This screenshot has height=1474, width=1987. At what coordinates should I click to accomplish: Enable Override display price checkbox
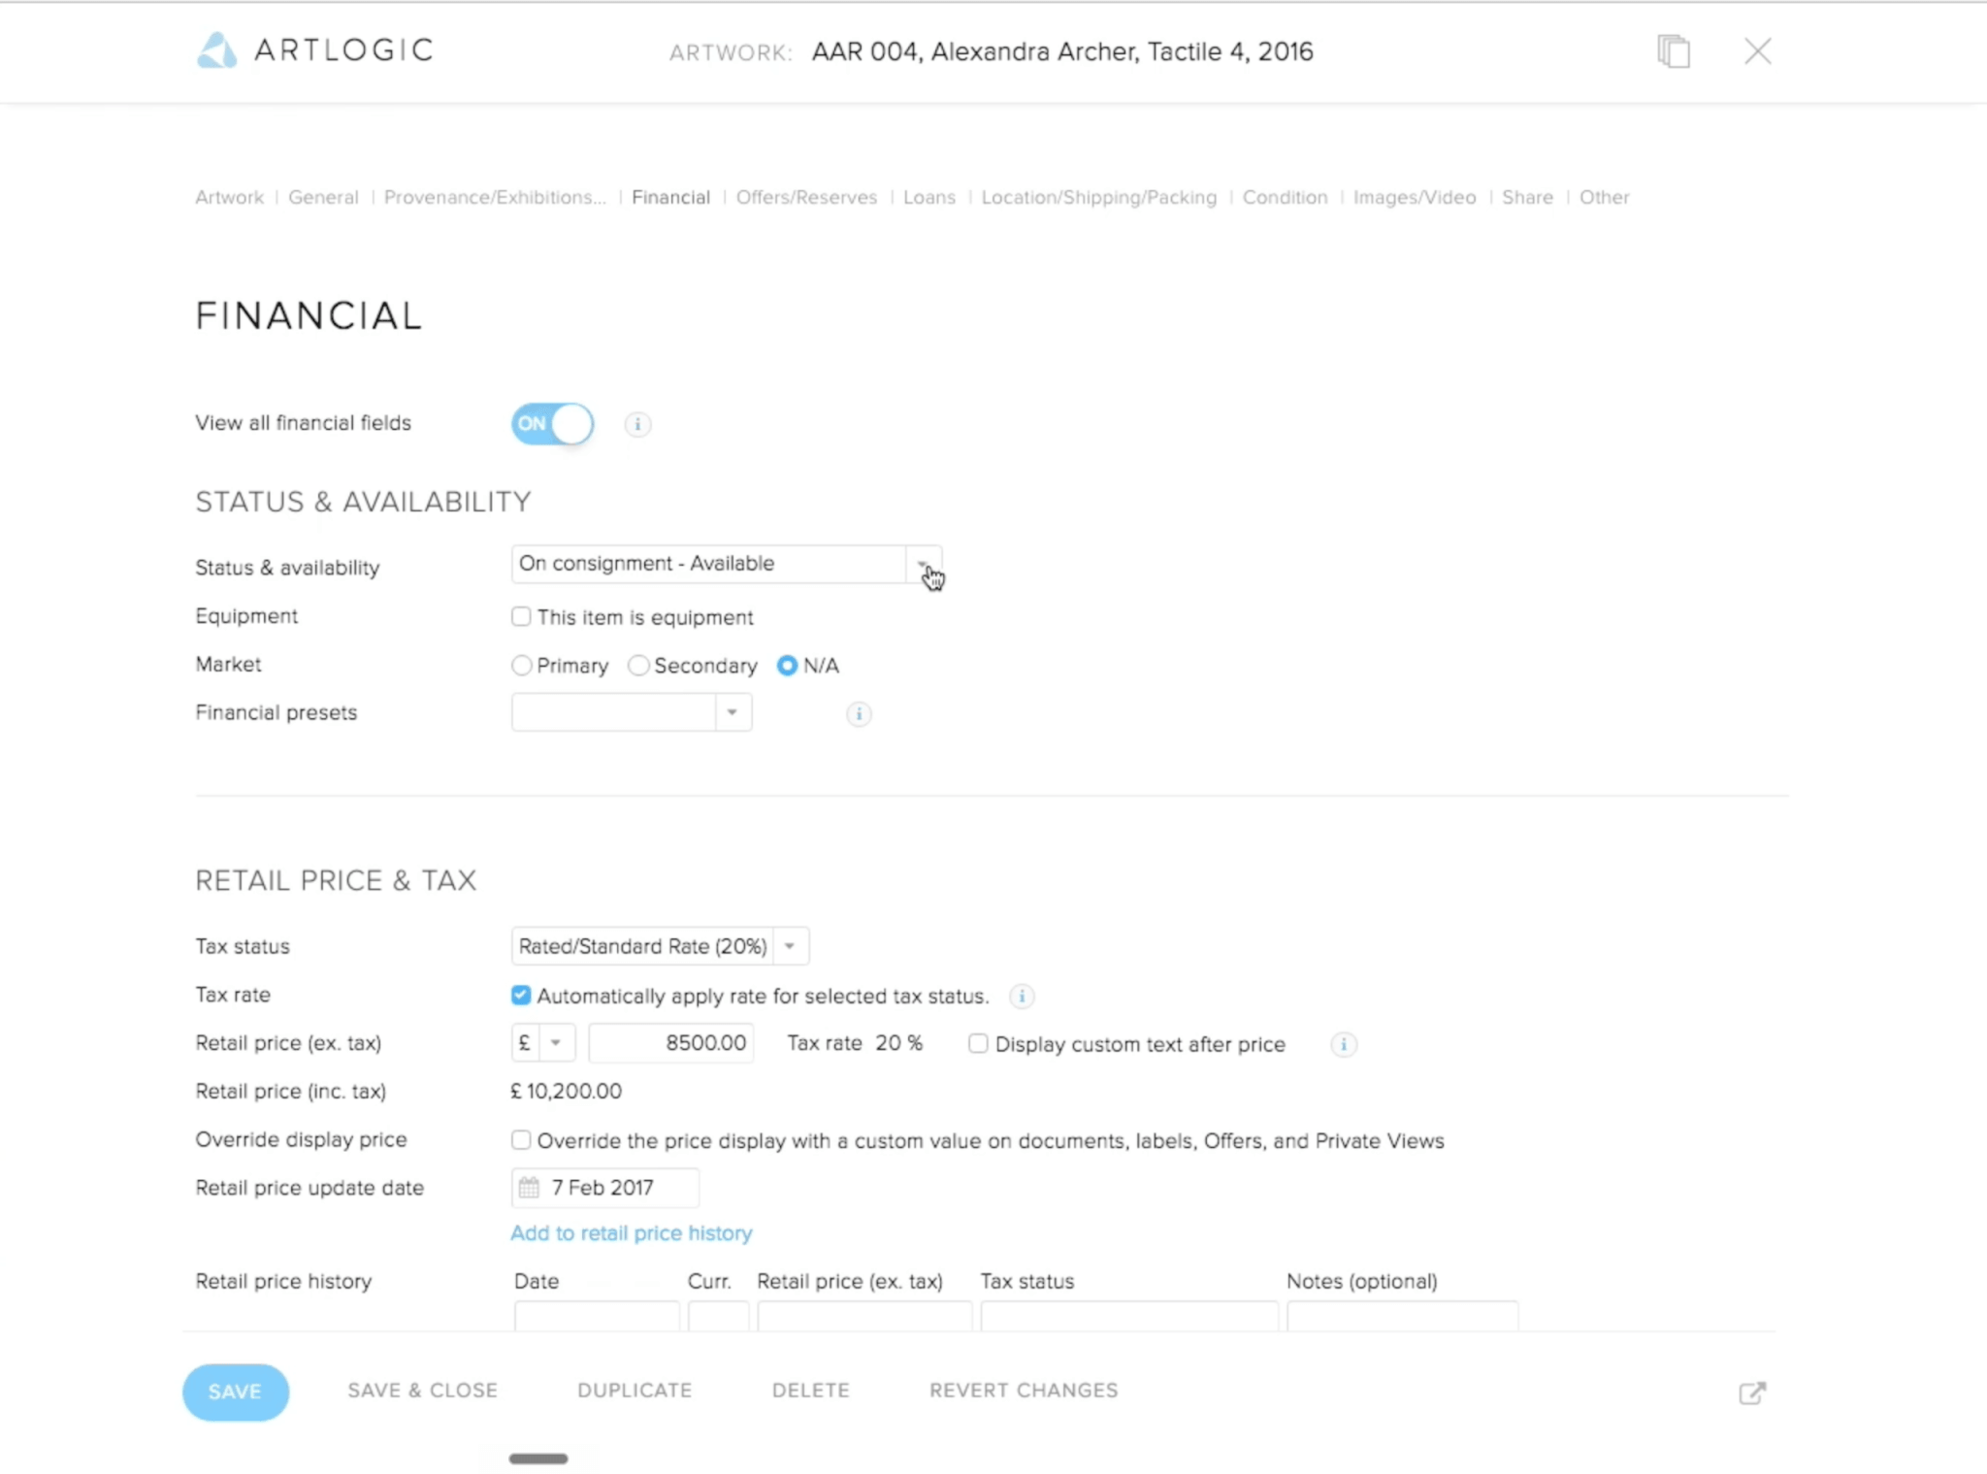pos(521,1140)
